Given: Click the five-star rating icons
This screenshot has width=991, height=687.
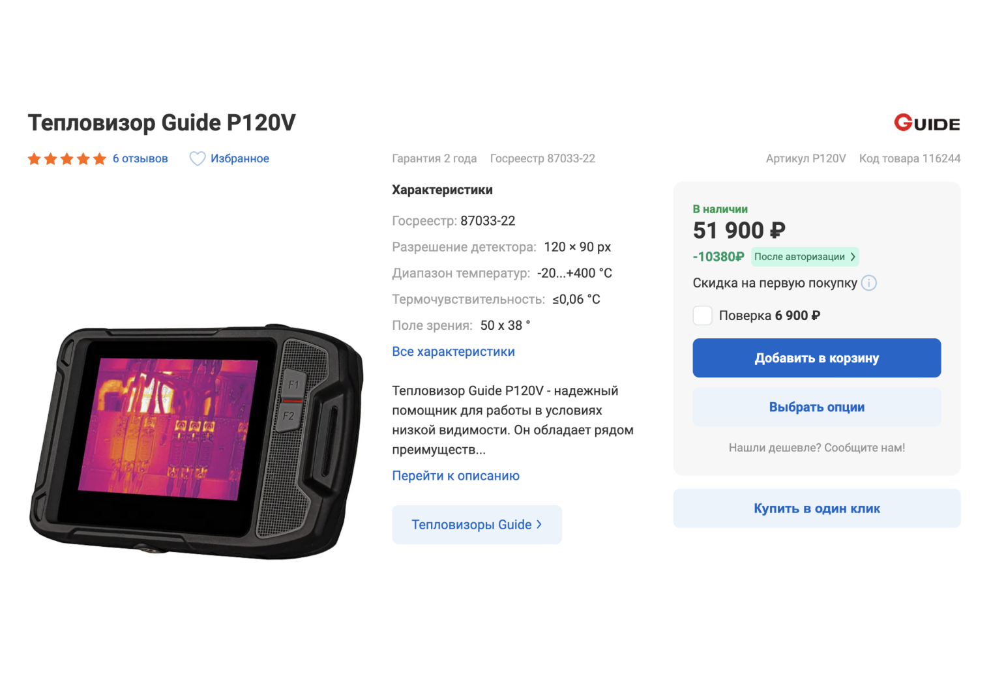Looking at the screenshot, I should [67, 158].
